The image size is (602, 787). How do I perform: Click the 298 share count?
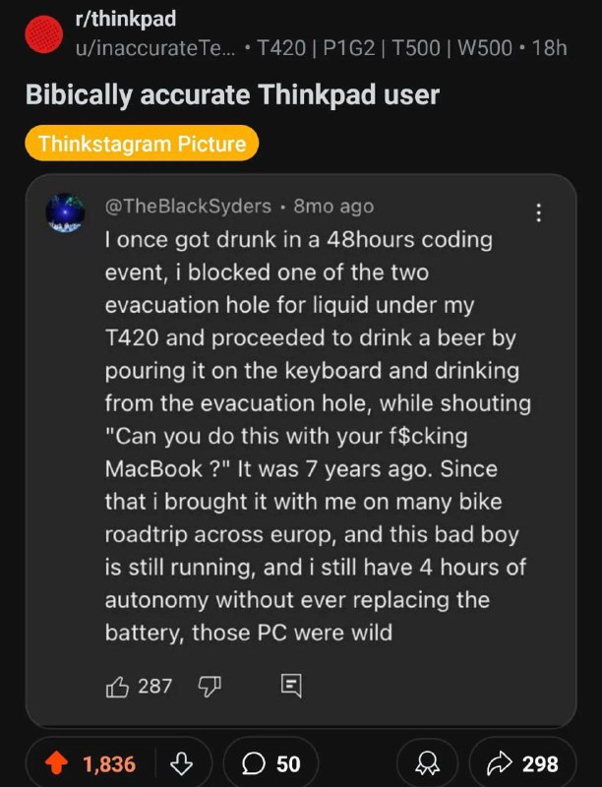pyautogui.click(x=540, y=764)
